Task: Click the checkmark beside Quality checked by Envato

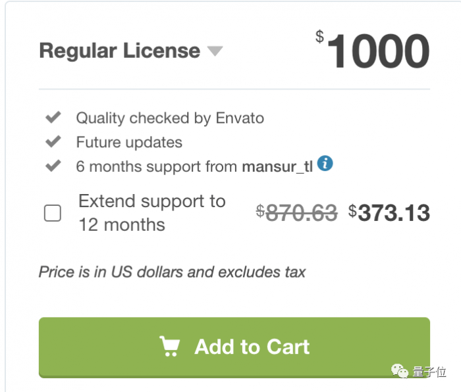Action: coord(53,118)
